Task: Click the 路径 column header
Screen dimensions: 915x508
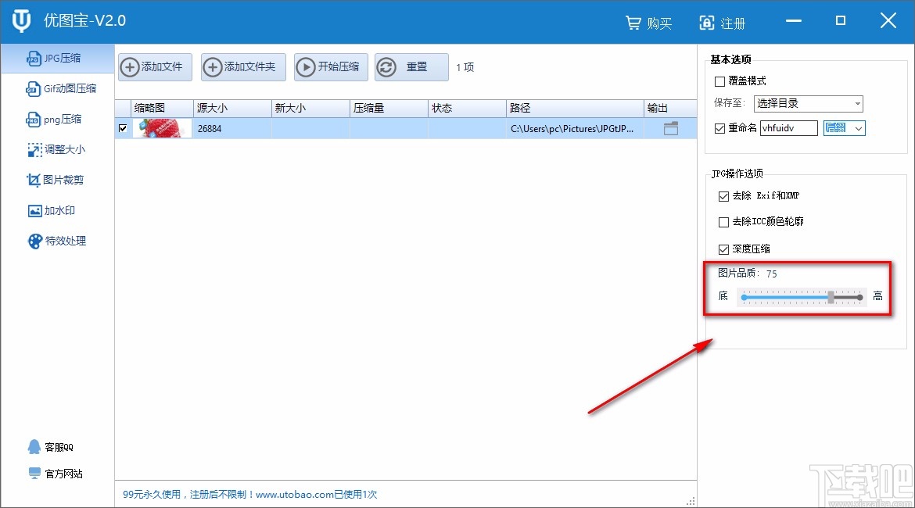Action: click(575, 109)
